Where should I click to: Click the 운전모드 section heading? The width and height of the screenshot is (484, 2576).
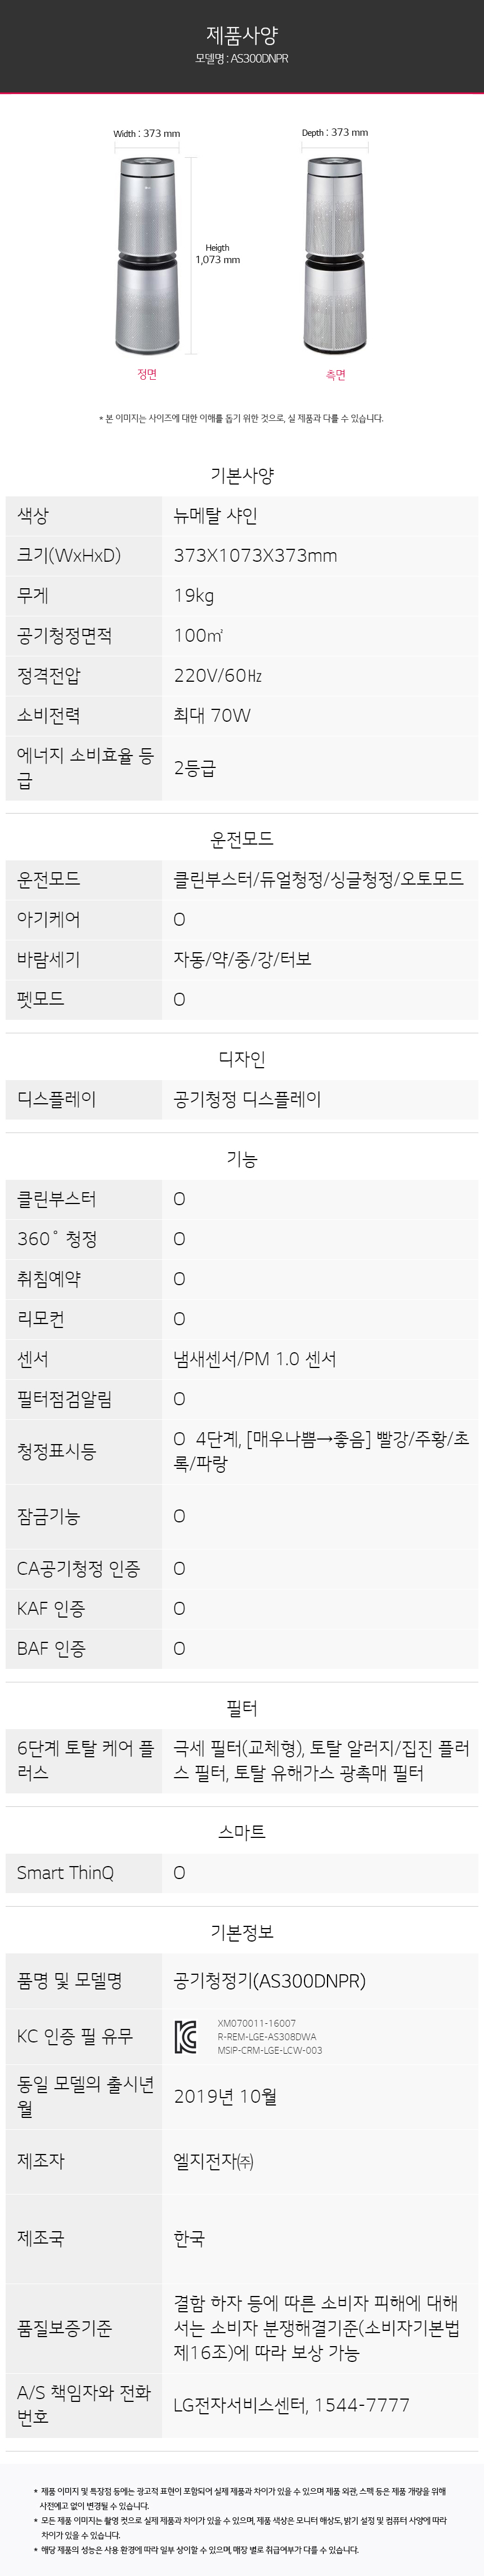click(x=241, y=839)
